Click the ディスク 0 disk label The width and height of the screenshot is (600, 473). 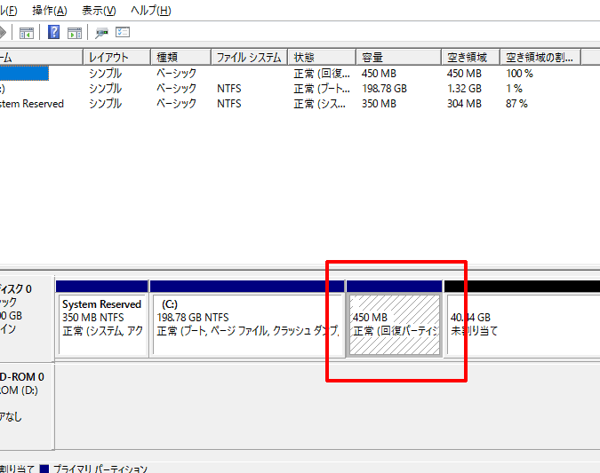coord(16,288)
